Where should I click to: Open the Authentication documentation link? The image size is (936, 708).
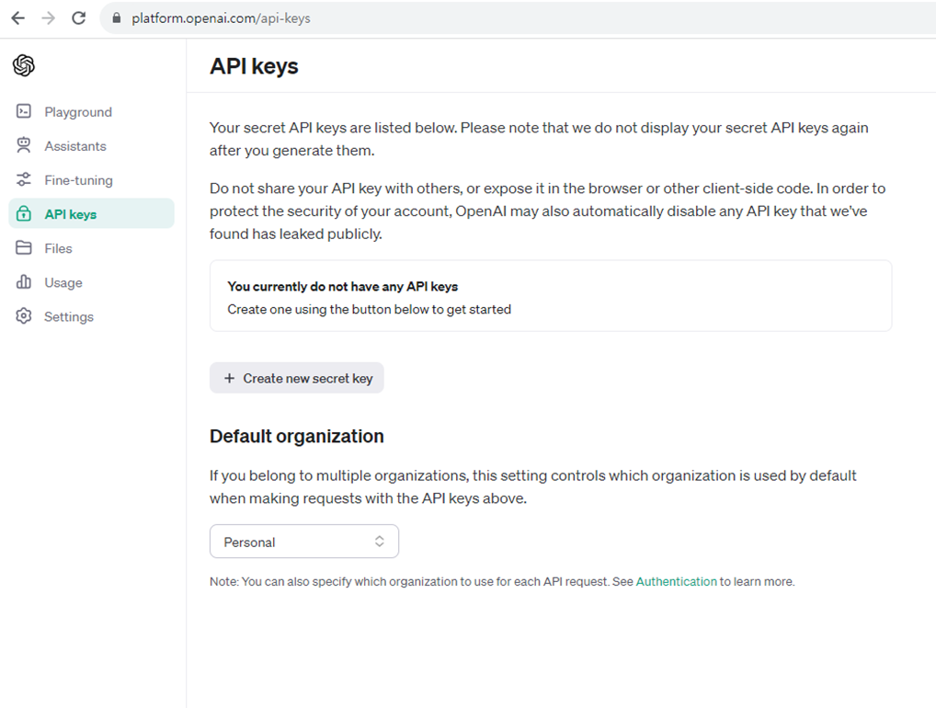tap(677, 581)
